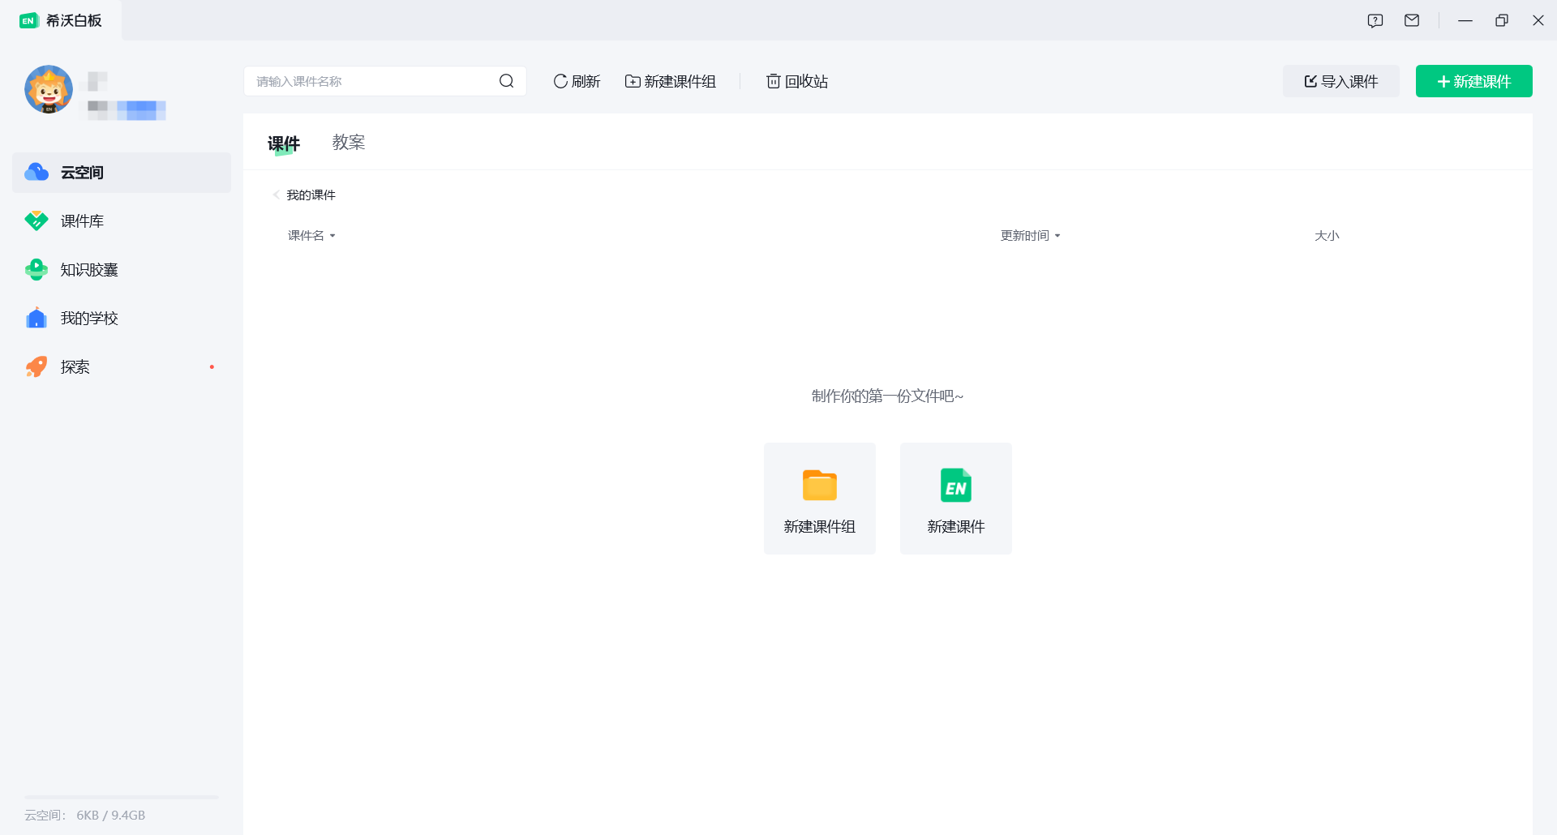Open the 课件名 sort dropdown
Screen dimensions: 1557x835
click(311, 235)
